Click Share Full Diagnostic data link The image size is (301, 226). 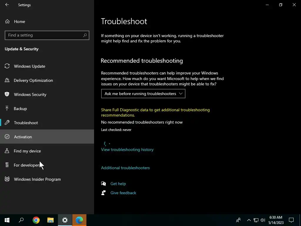[x=155, y=112]
